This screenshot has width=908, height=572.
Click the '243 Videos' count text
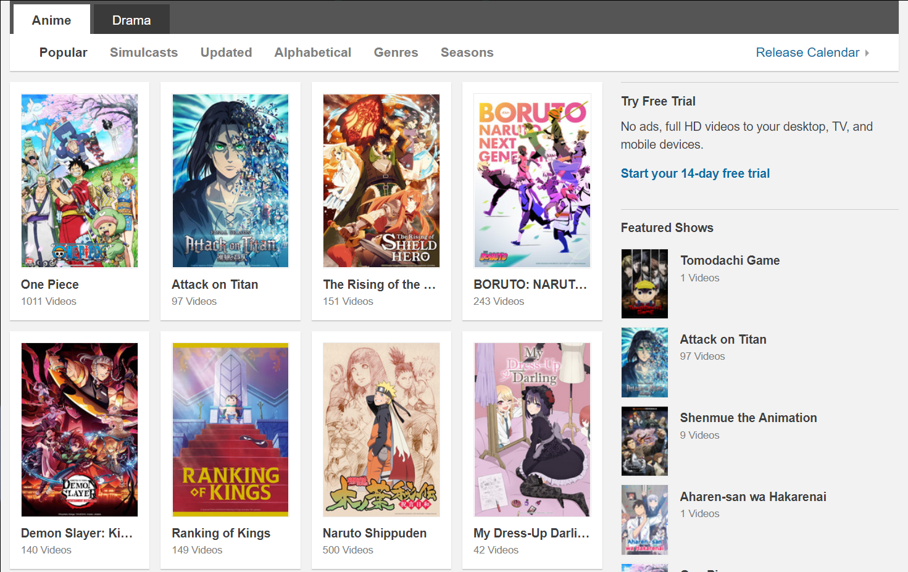(499, 301)
